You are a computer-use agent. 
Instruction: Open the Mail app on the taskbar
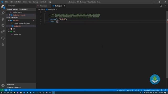coord(40,93)
